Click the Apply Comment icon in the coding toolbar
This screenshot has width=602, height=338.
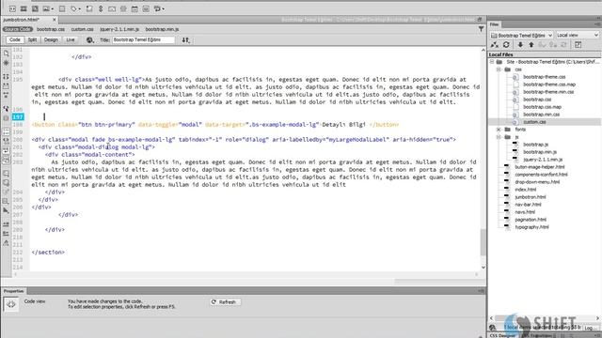pos(6,174)
